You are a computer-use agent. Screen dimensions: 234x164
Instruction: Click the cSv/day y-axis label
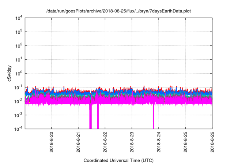point(10,73)
